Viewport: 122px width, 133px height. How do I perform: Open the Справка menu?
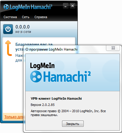[x=41, y=17]
